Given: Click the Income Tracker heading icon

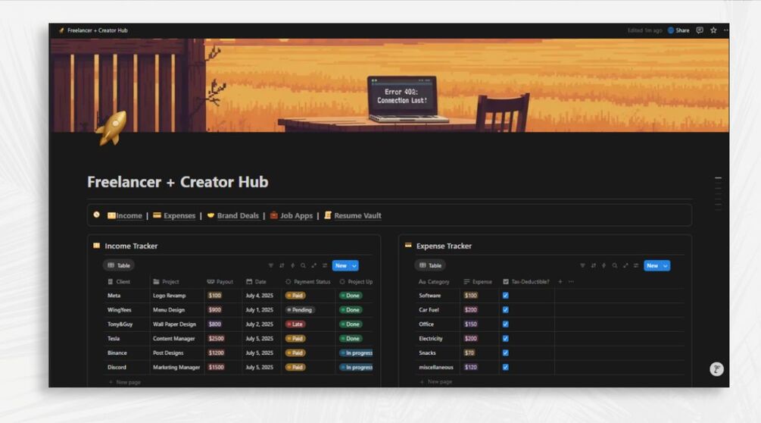Looking at the screenshot, I should pos(96,246).
